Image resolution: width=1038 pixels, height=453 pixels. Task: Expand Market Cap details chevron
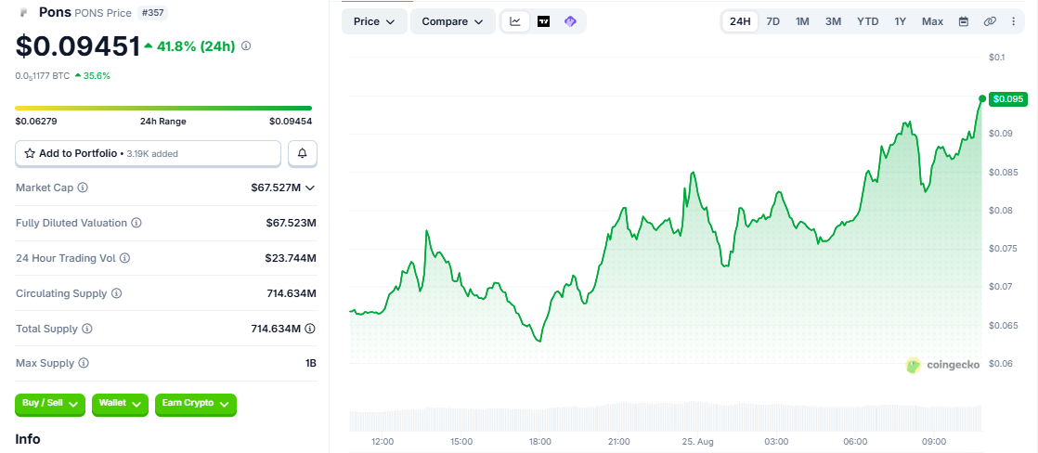click(310, 188)
